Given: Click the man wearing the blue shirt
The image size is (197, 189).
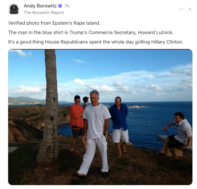Looking at the screenshot, I should pos(119,126).
